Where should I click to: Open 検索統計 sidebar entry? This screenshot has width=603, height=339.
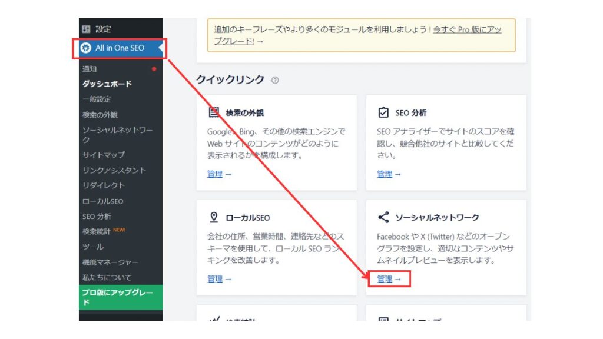[96, 231]
